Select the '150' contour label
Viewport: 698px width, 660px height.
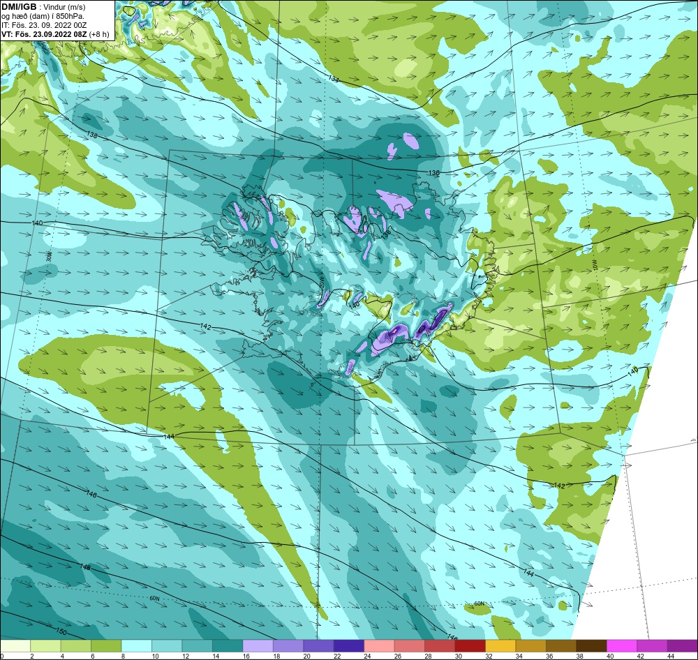click(x=61, y=632)
